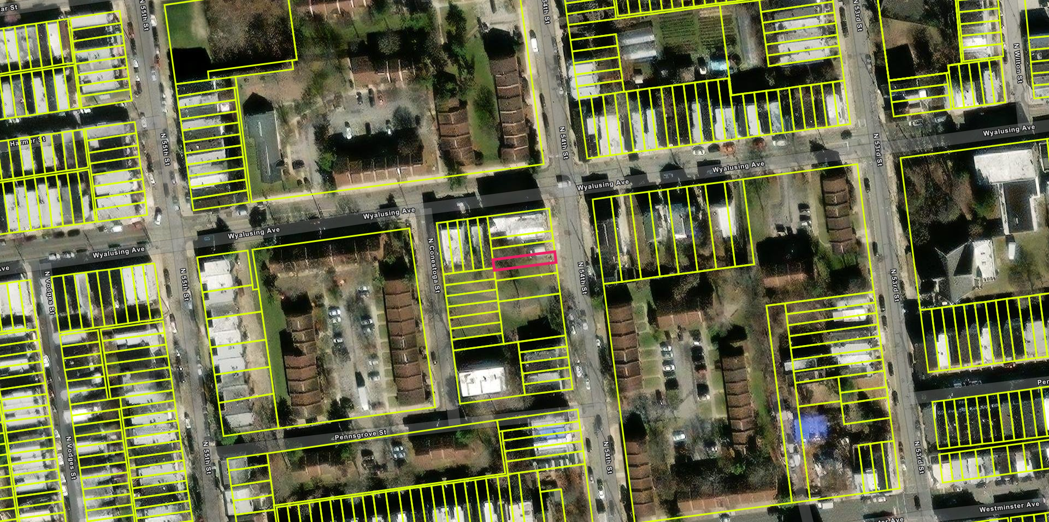Click the long gray-roofed church building
The height and width of the screenshot is (522, 1049).
tap(262, 139)
